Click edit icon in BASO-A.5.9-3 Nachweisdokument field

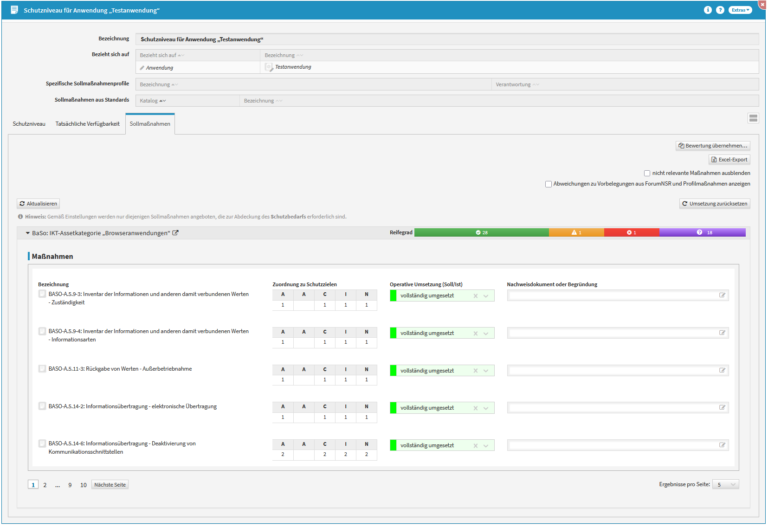tap(722, 296)
